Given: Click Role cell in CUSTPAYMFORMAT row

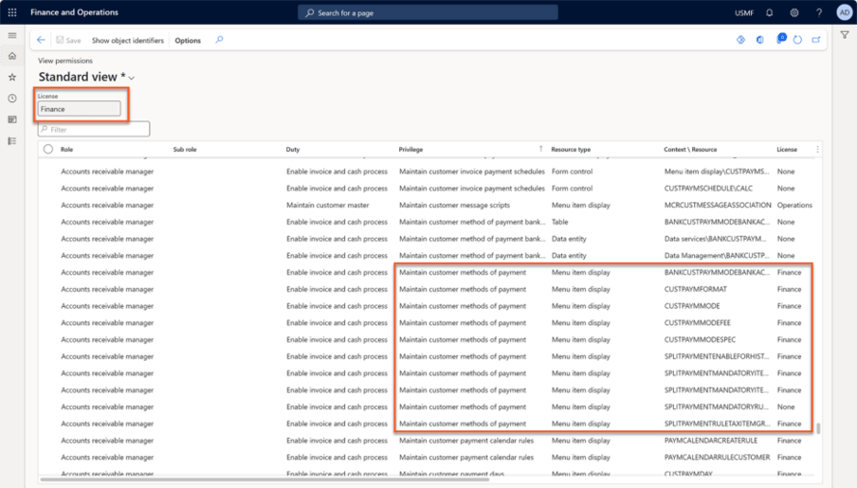Looking at the screenshot, I should pyautogui.click(x=107, y=289).
